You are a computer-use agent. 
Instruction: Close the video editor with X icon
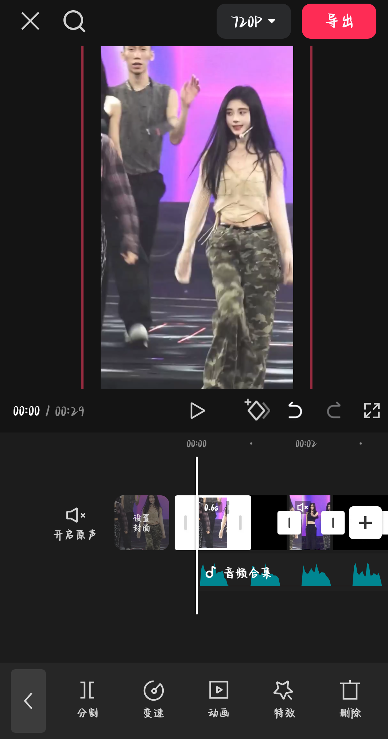tap(30, 21)
